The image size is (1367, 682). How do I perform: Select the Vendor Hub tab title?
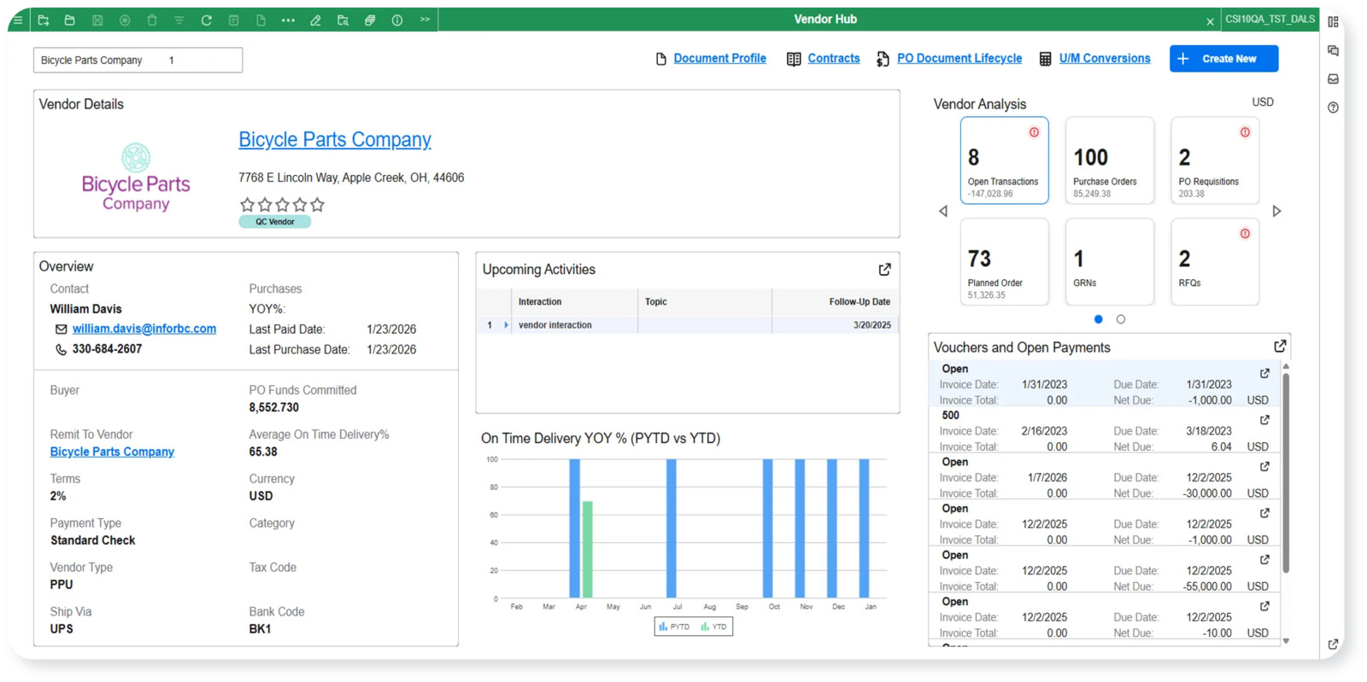tap(825, 19)
